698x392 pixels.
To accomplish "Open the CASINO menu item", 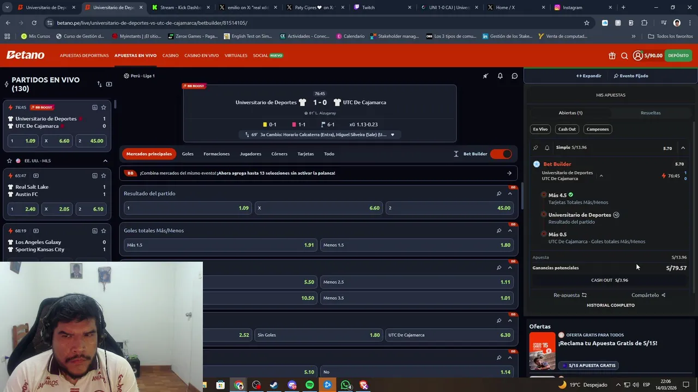I will click(x=170, y=56).
